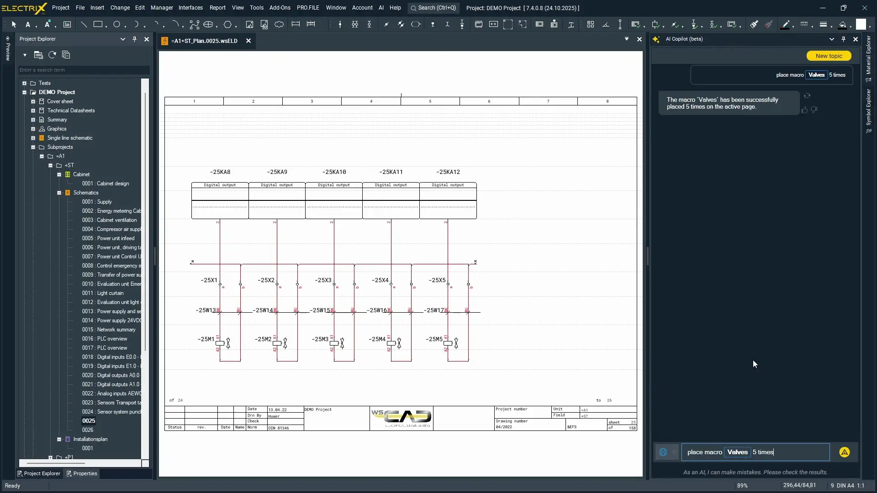Open the fill color dropdown arrow

tap(851, 26)
